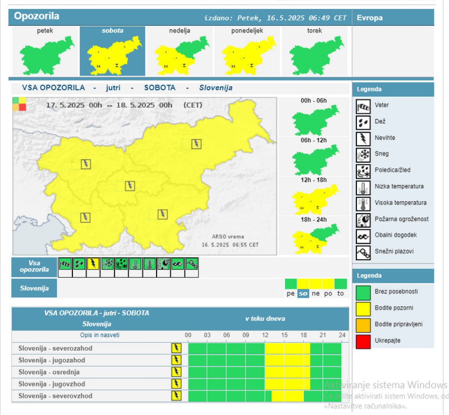The height and width of the screenshot is (415, 449).
Task: Click the Slovenija button below Vsa opozorila
Action: [34, 288]
